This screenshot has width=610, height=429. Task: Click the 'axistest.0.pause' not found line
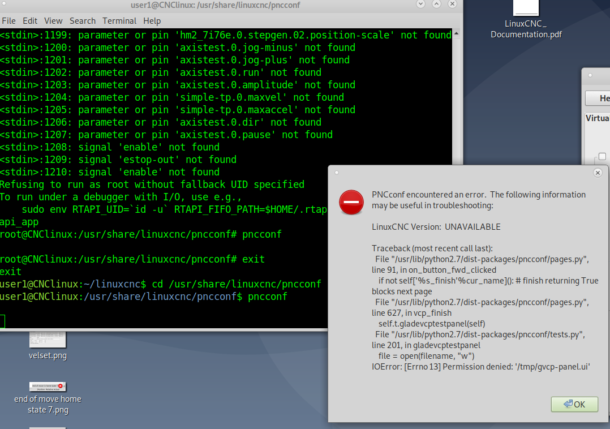(166, 135)
